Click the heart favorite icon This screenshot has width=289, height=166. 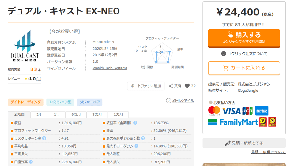click(x=187, y=86)
